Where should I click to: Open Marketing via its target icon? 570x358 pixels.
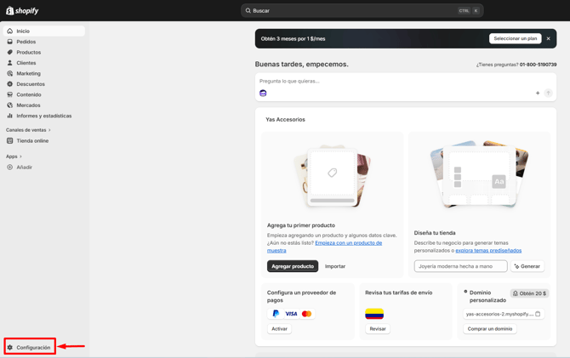tap(10, 73)
